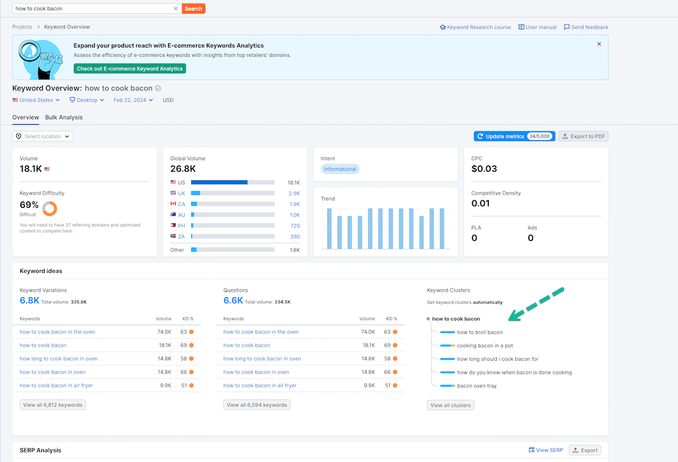Viewport: 678px width, 462px height.
Task: Select the Overview tab
Action: 25,117
